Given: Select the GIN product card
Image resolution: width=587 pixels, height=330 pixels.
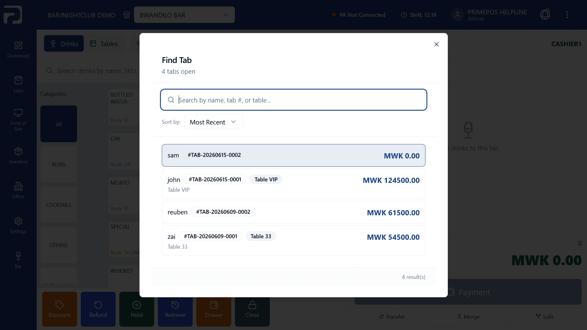Looking at the screenshot, I should (124, 151).
